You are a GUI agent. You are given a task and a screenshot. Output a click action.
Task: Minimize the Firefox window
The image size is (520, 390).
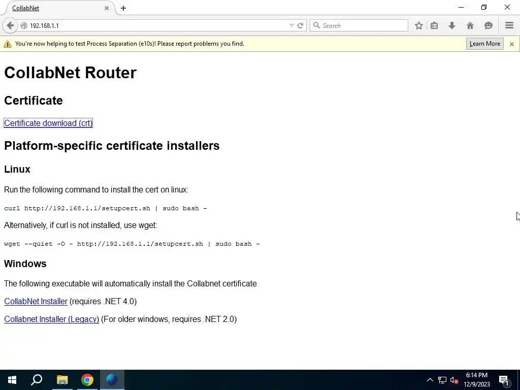[x=461, y=7]
